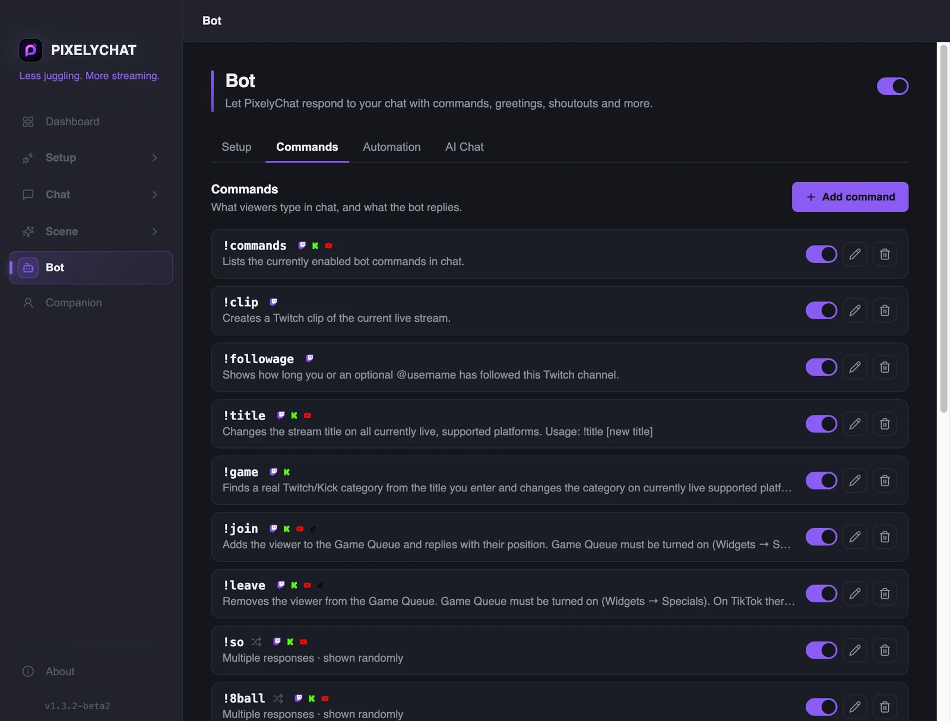Delete the !clip command
The image size is (950, 721).
[x=885, y=310]
